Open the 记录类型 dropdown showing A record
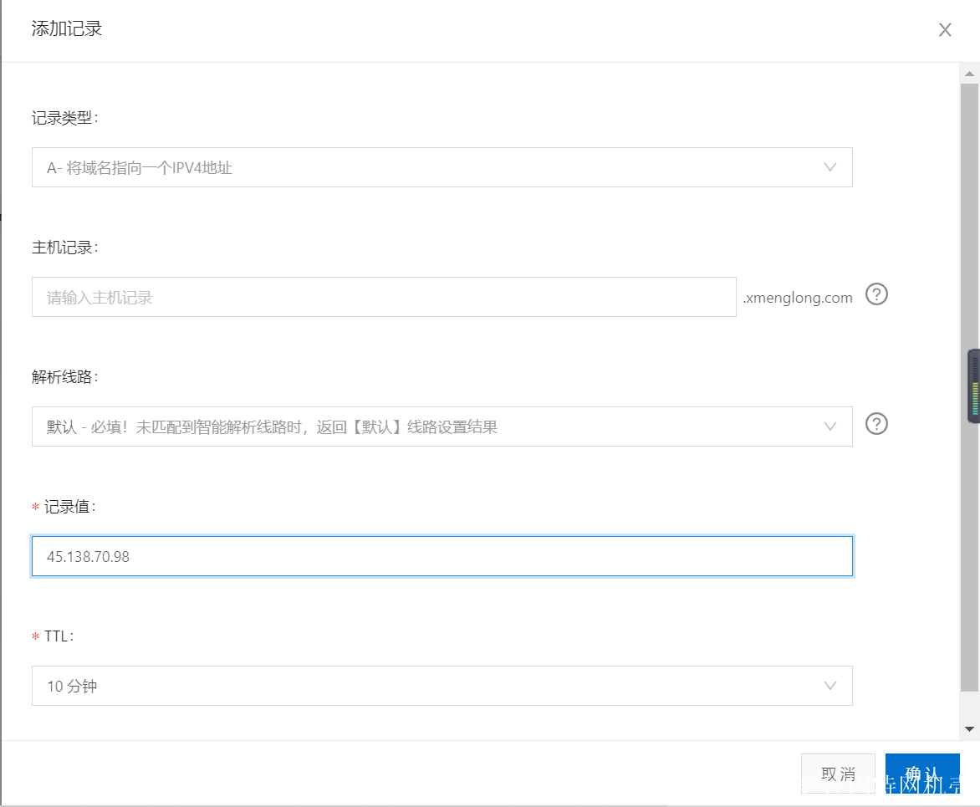The image size is (980, 807). (x=442, y=167)
